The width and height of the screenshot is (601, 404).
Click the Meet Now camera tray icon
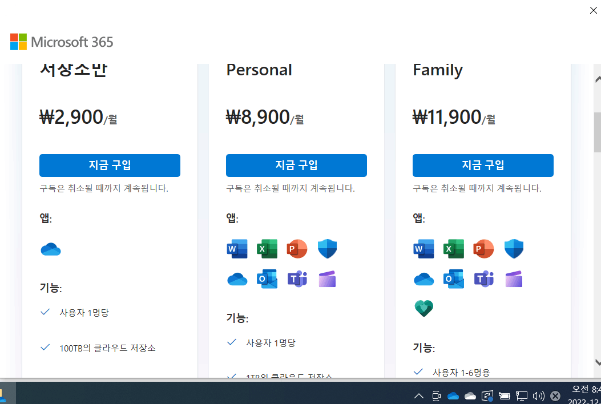click(436, 395)
